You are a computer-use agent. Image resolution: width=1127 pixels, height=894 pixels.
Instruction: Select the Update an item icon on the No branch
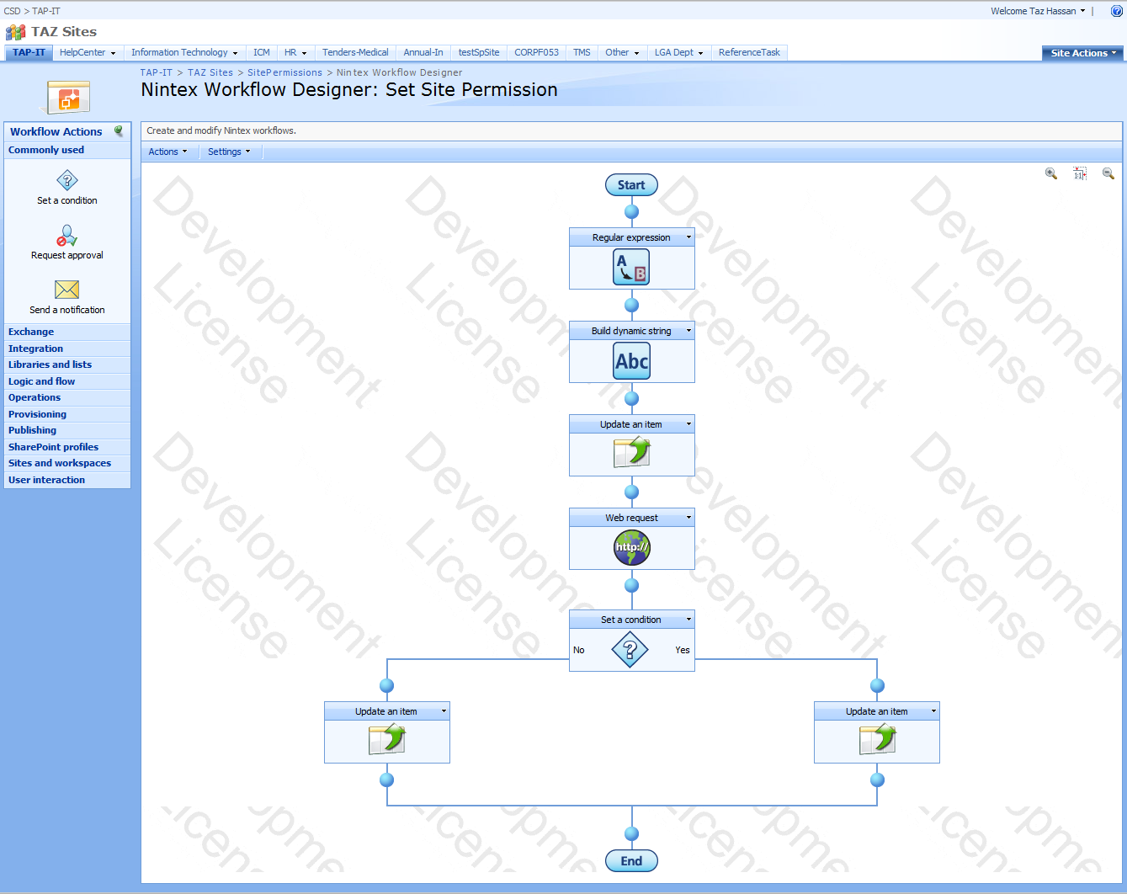tap(387, 739)
